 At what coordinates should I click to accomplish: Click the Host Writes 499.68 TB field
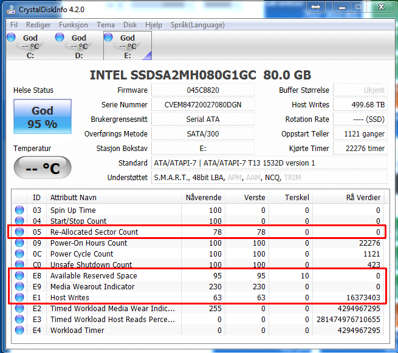[360, 105]
